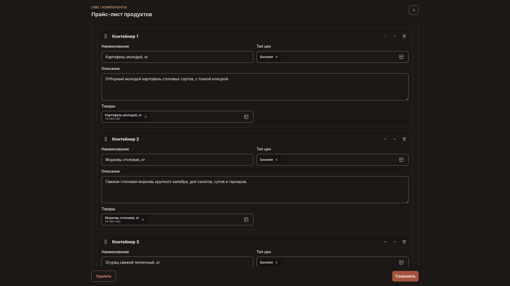
Task: Open Тип цен field in Контейнер 2
Action: pyautogui.click(x=332, y=160)
